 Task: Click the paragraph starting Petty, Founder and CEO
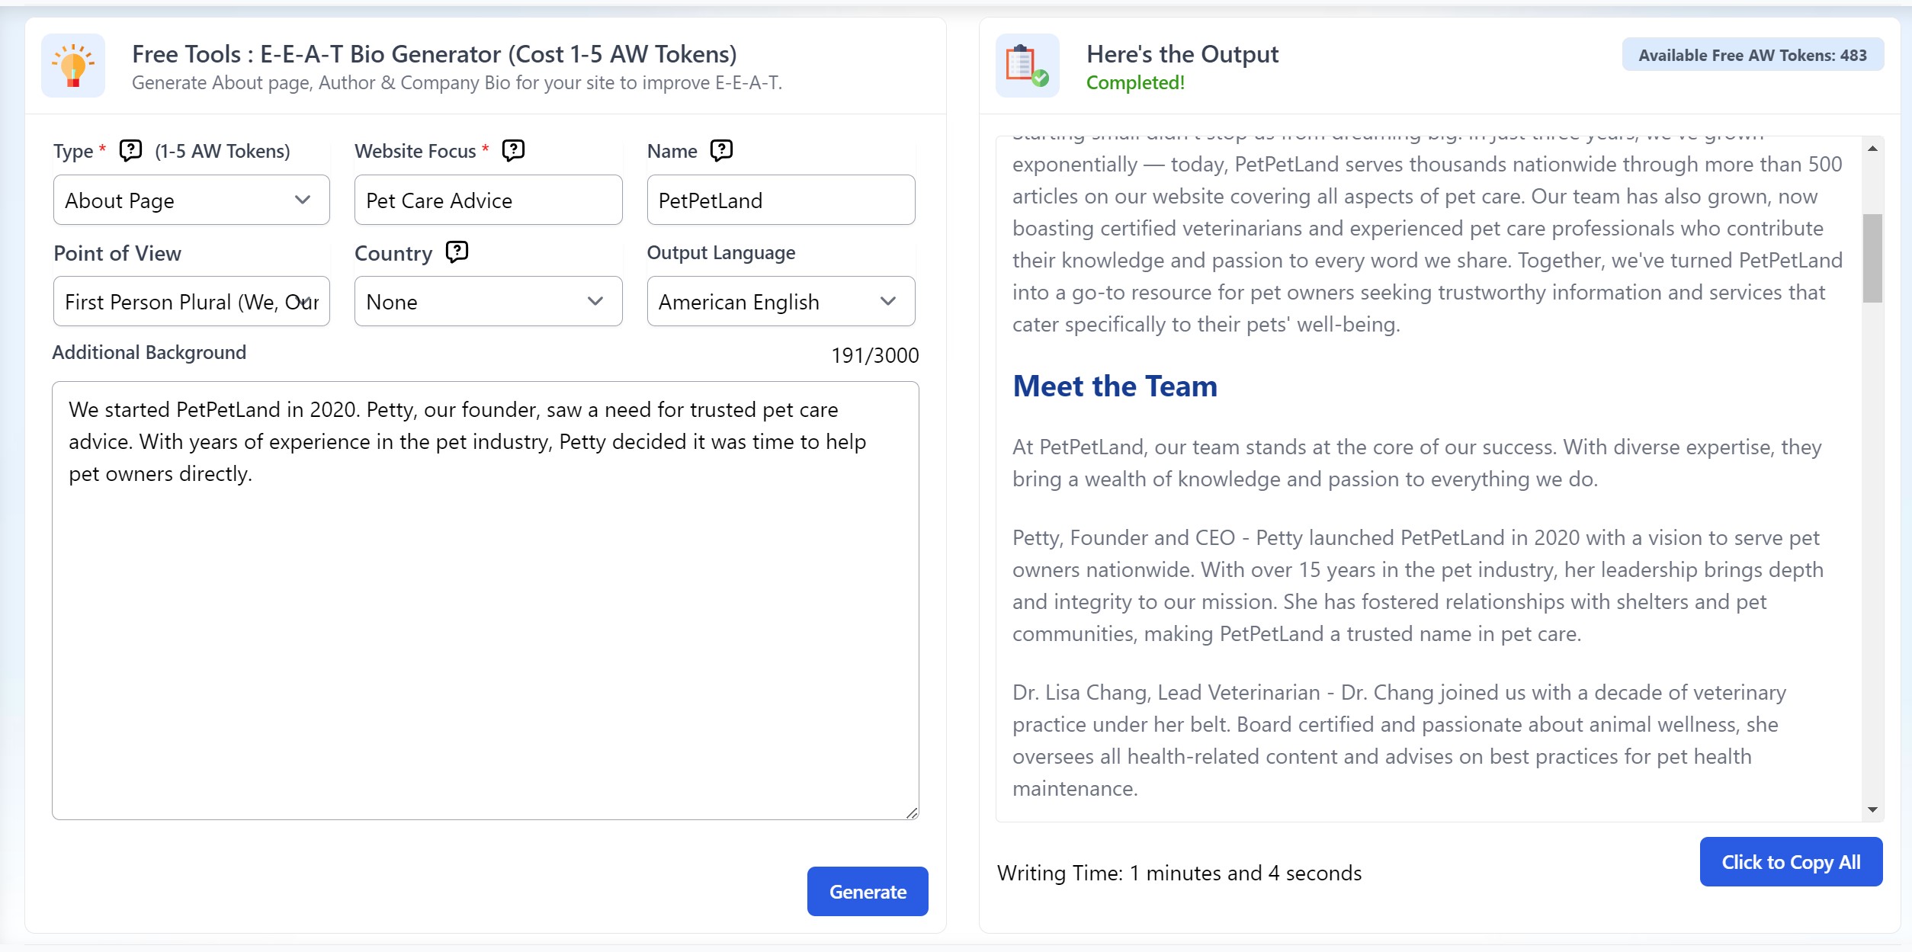tap(1418, 585)
